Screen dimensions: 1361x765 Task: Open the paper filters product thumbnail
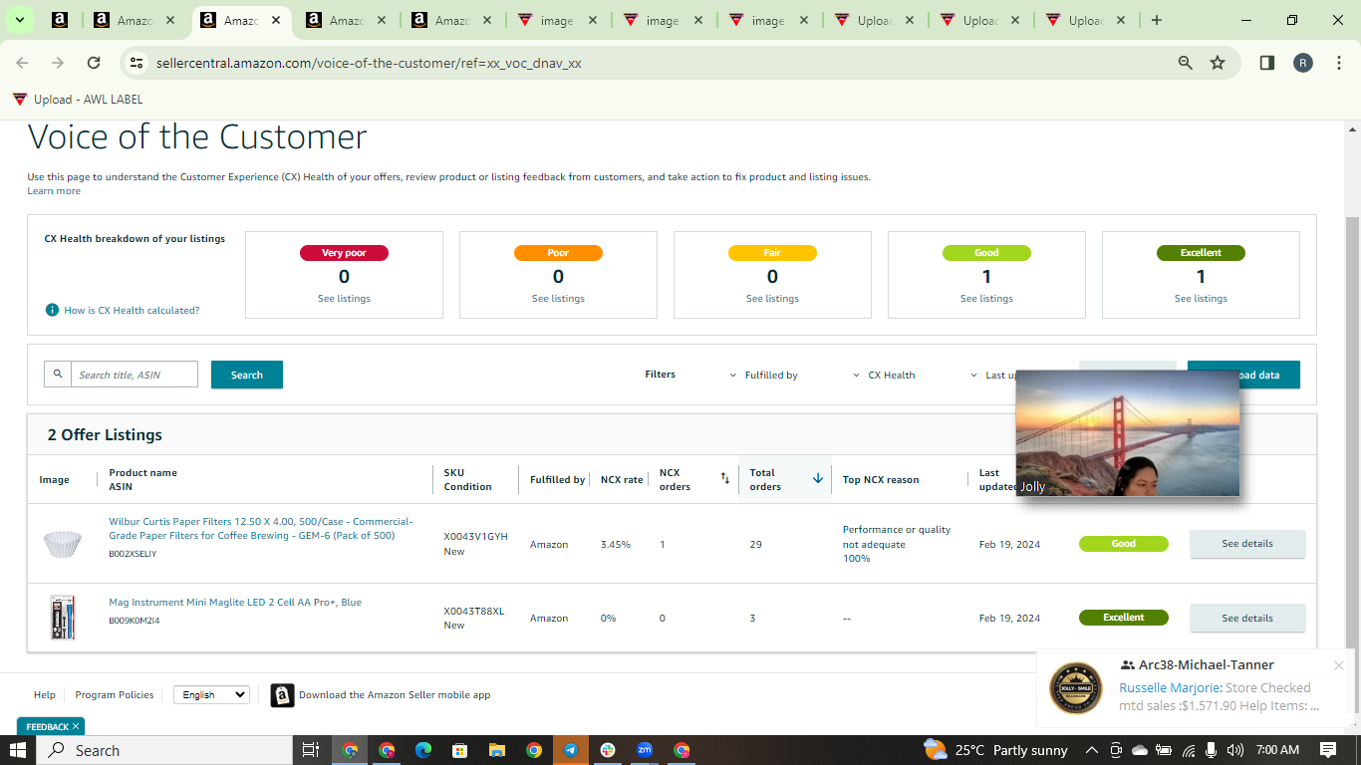tap(62, 545)
